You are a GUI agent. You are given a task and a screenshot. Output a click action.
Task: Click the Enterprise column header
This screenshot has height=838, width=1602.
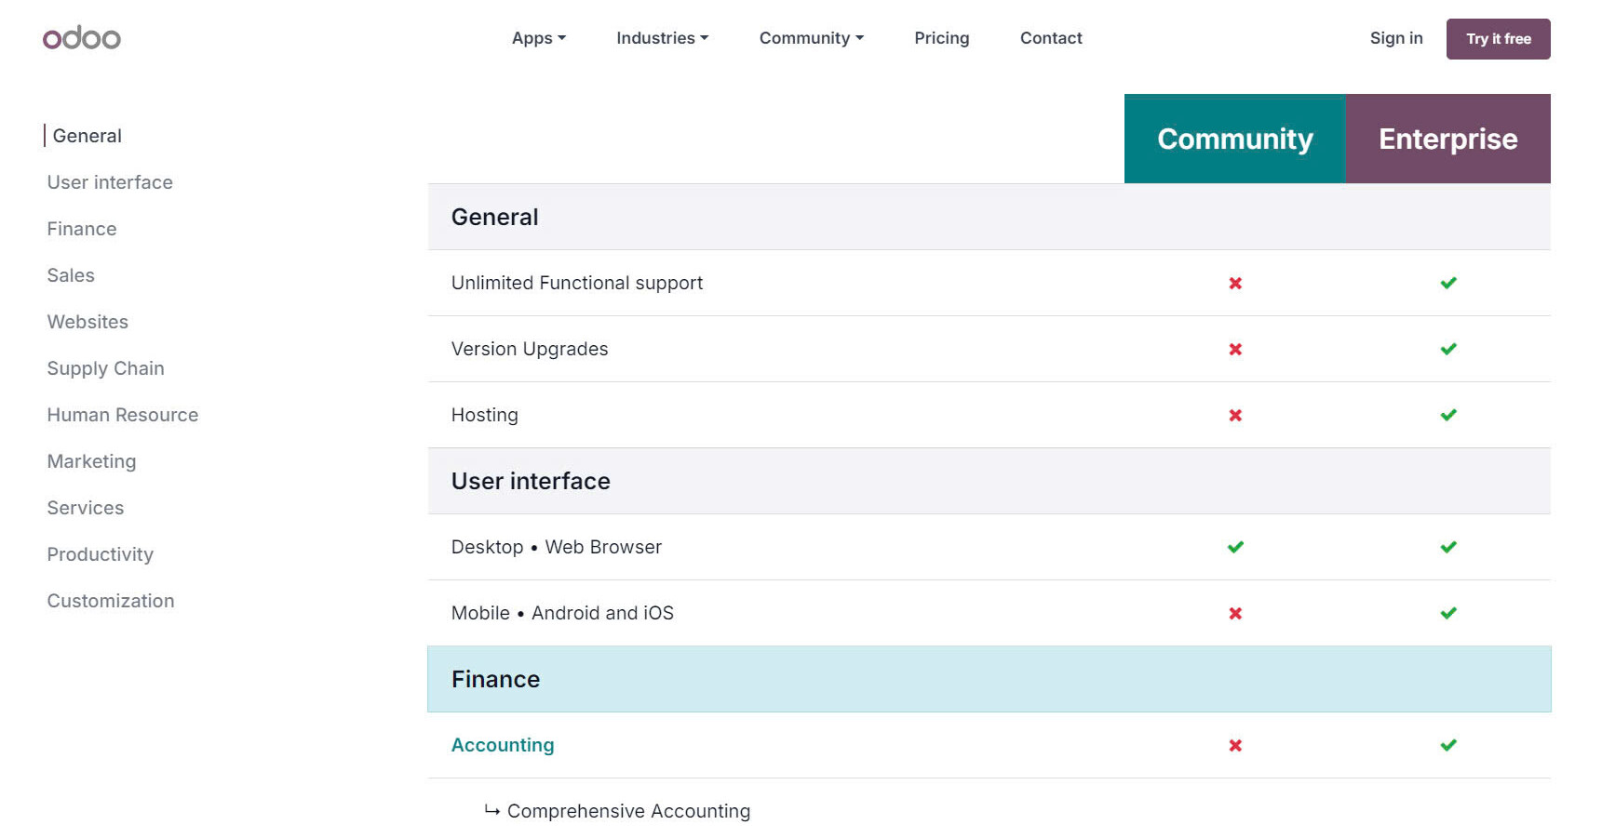coord(1448,139)
